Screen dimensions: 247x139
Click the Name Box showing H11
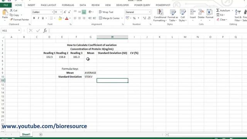coord(11,31)
